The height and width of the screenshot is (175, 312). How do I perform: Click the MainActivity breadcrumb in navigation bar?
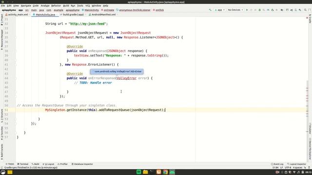coord(90,10)
